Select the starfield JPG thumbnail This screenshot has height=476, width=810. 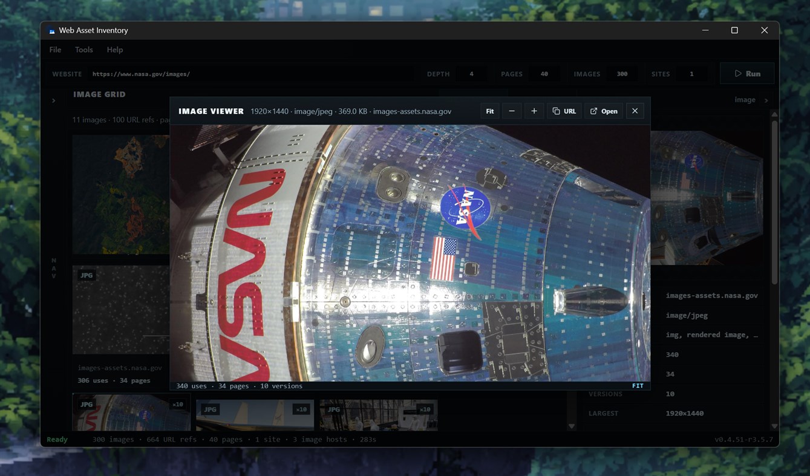121,310
